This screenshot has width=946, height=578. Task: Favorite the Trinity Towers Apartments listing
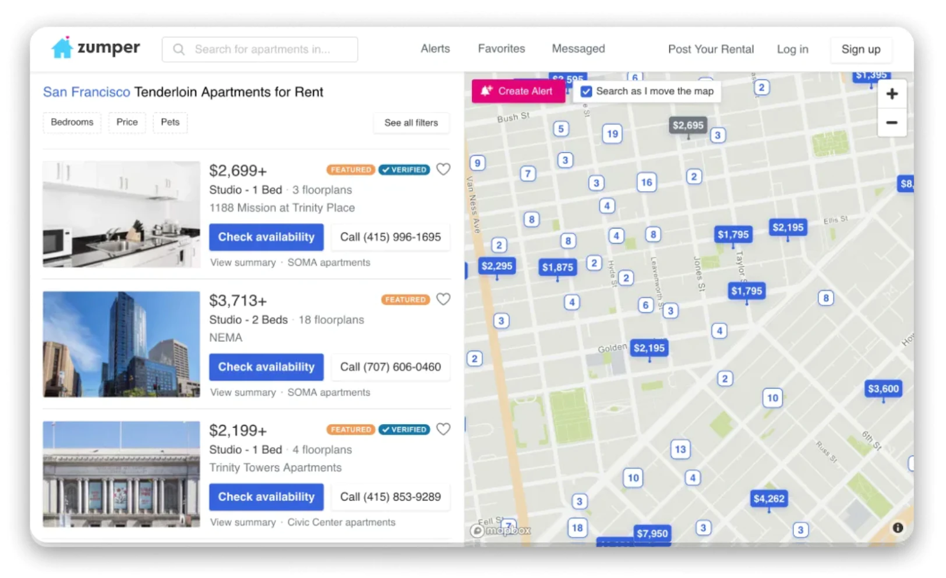point(443,429)
